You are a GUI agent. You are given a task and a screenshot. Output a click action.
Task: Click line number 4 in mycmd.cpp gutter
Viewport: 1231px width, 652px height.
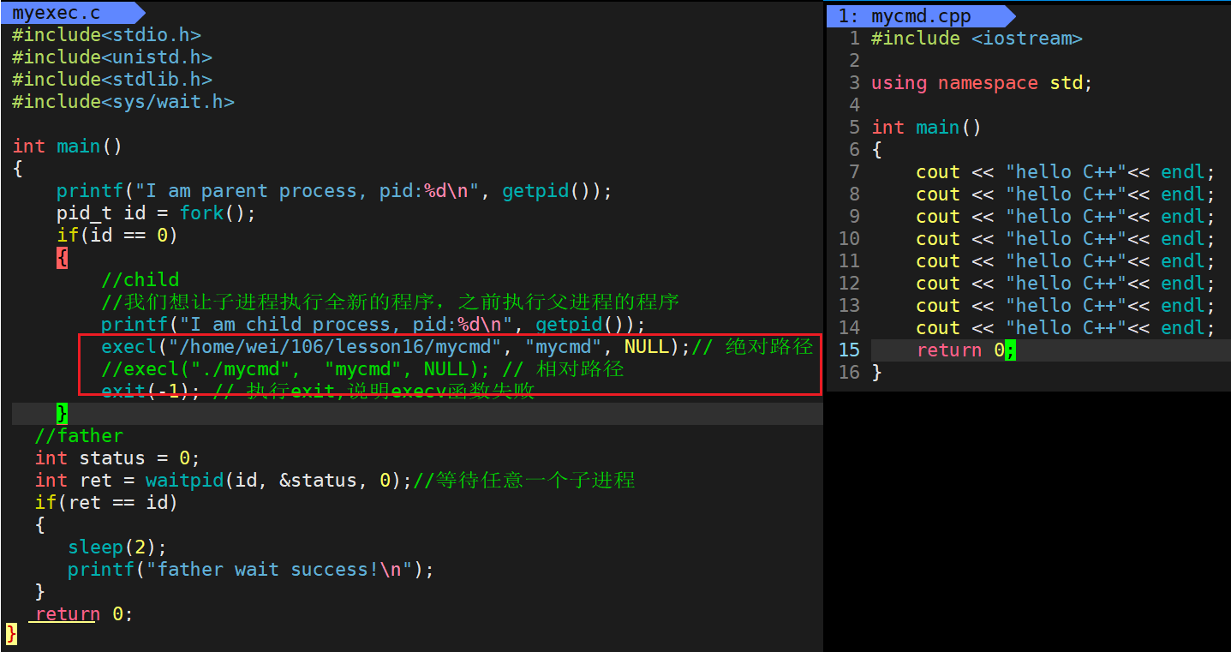click(854, 105)
